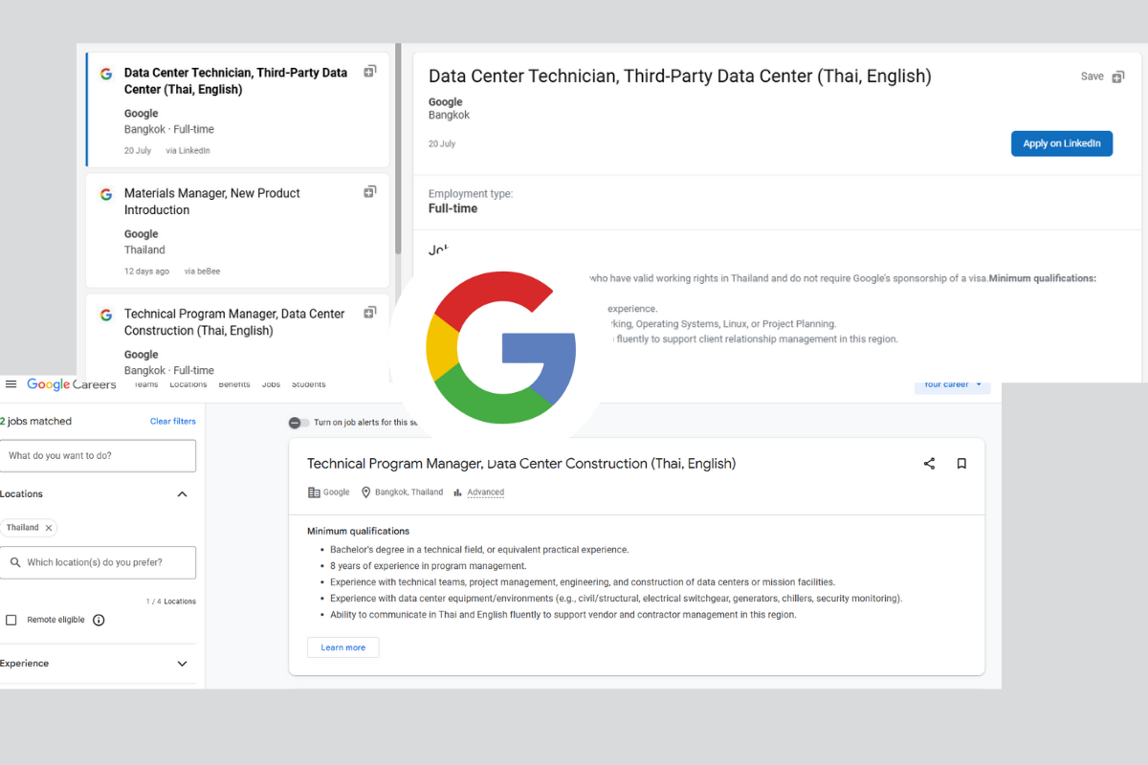Click Google logo on Materials Manager card
This screenshot has height=765, width=1148.
coord(106,194)
